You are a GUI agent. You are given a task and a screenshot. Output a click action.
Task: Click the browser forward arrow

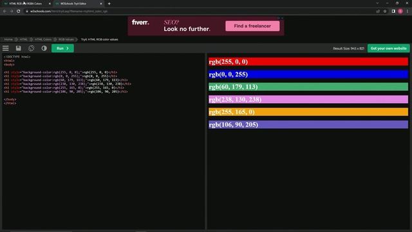[x=12, y=12]
